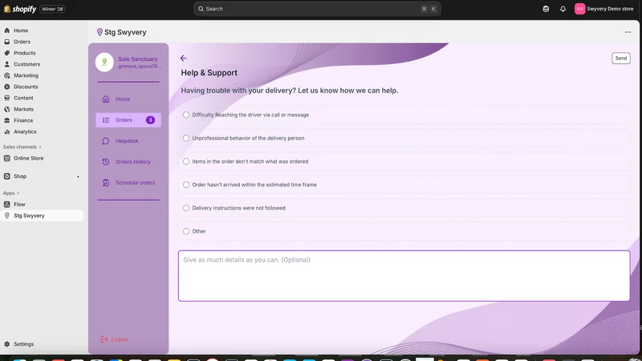Click the dot next to Shop channel
The height and width of the screenshot is (361, 642).
[78, 176]
